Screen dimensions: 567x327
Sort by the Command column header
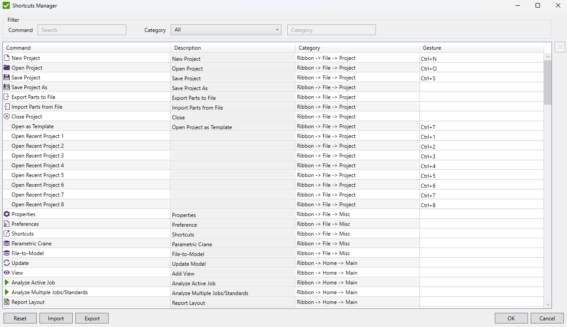click(86, 48)
